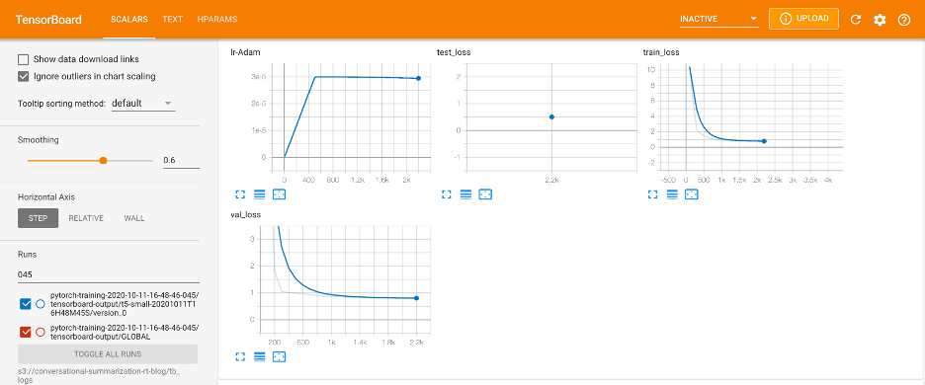Click the UPLOAD button

(803, 19)
